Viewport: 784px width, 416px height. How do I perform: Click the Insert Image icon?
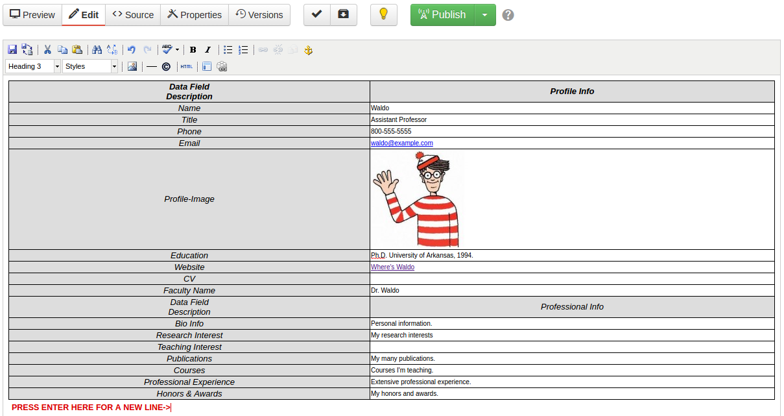point(132,66)
